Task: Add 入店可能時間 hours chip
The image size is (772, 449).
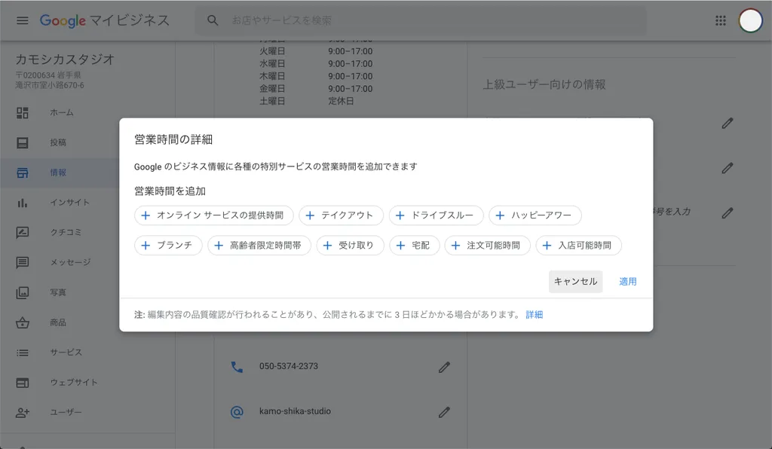Action: pos(578,246)
